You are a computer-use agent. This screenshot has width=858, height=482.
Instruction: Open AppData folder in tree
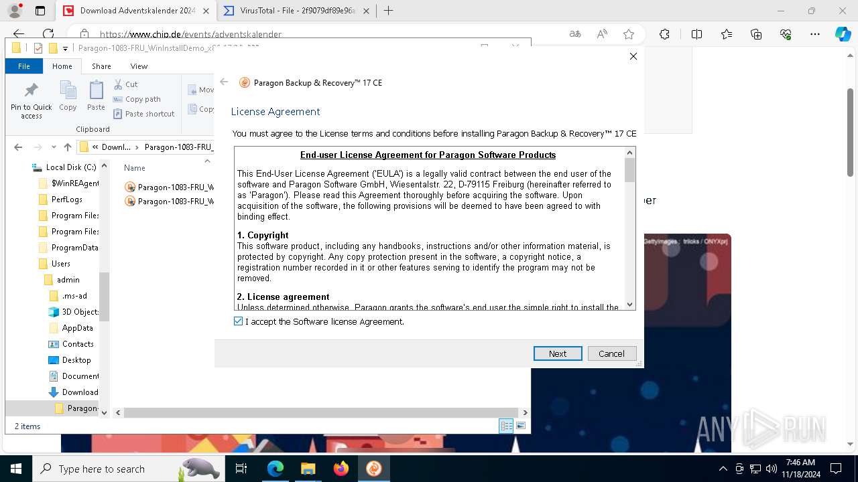[x=71, y=328]
